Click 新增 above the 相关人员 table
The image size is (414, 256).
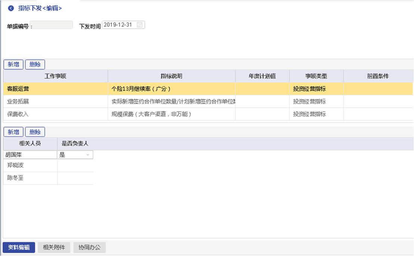(x=13, y=132)
